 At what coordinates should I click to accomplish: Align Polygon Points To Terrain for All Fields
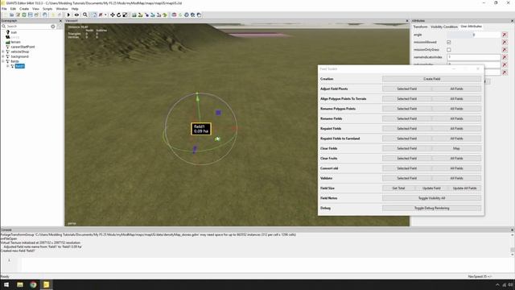[x=456, y=98]
